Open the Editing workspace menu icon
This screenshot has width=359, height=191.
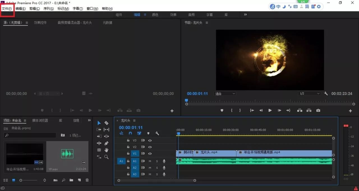[145, 15]
